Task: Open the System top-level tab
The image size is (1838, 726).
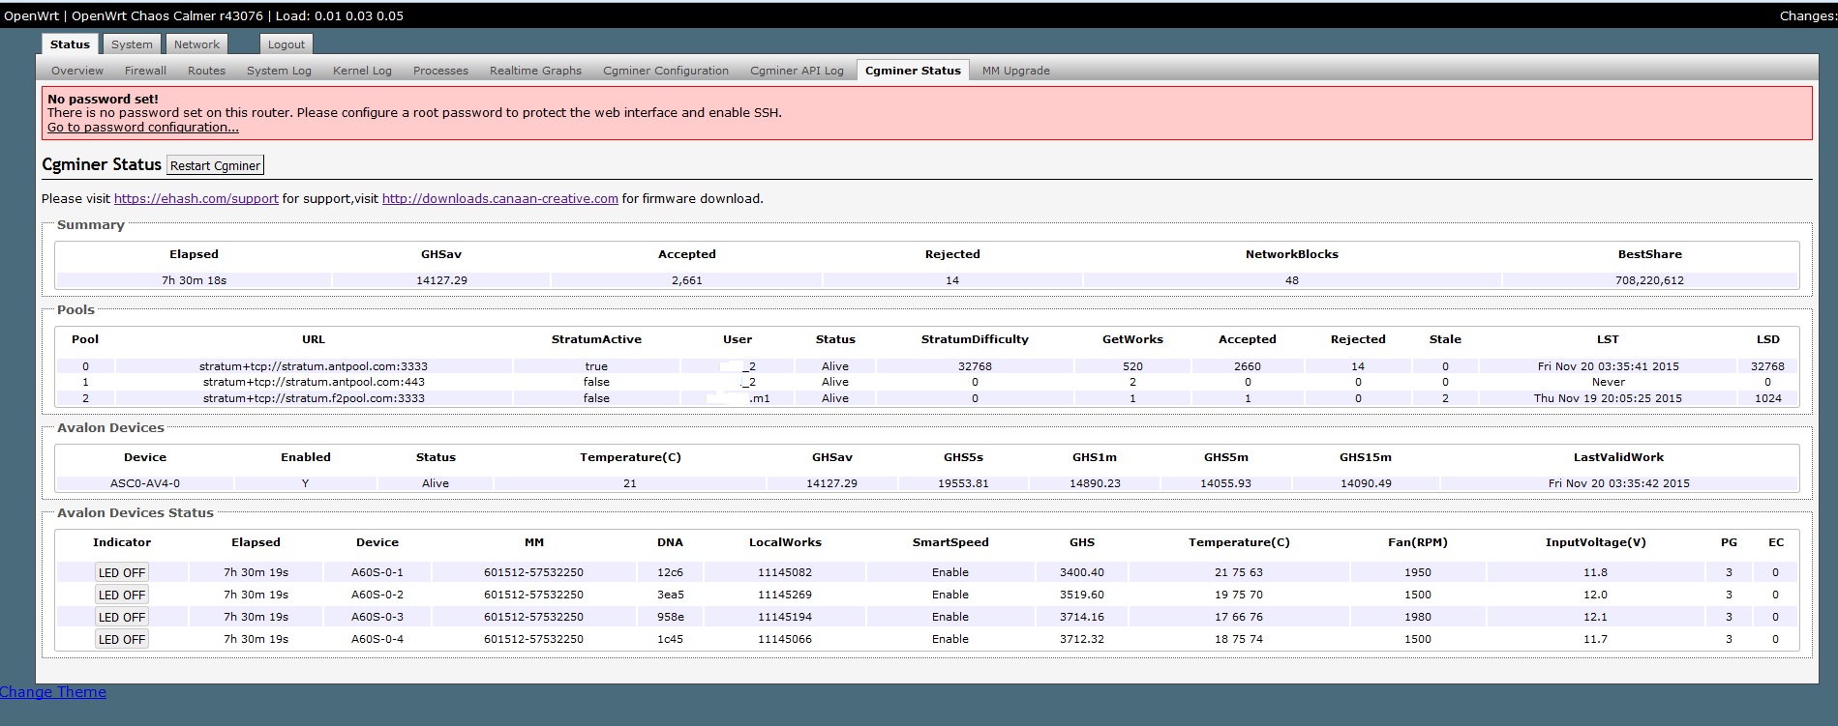Action: [x=132, y=44]
